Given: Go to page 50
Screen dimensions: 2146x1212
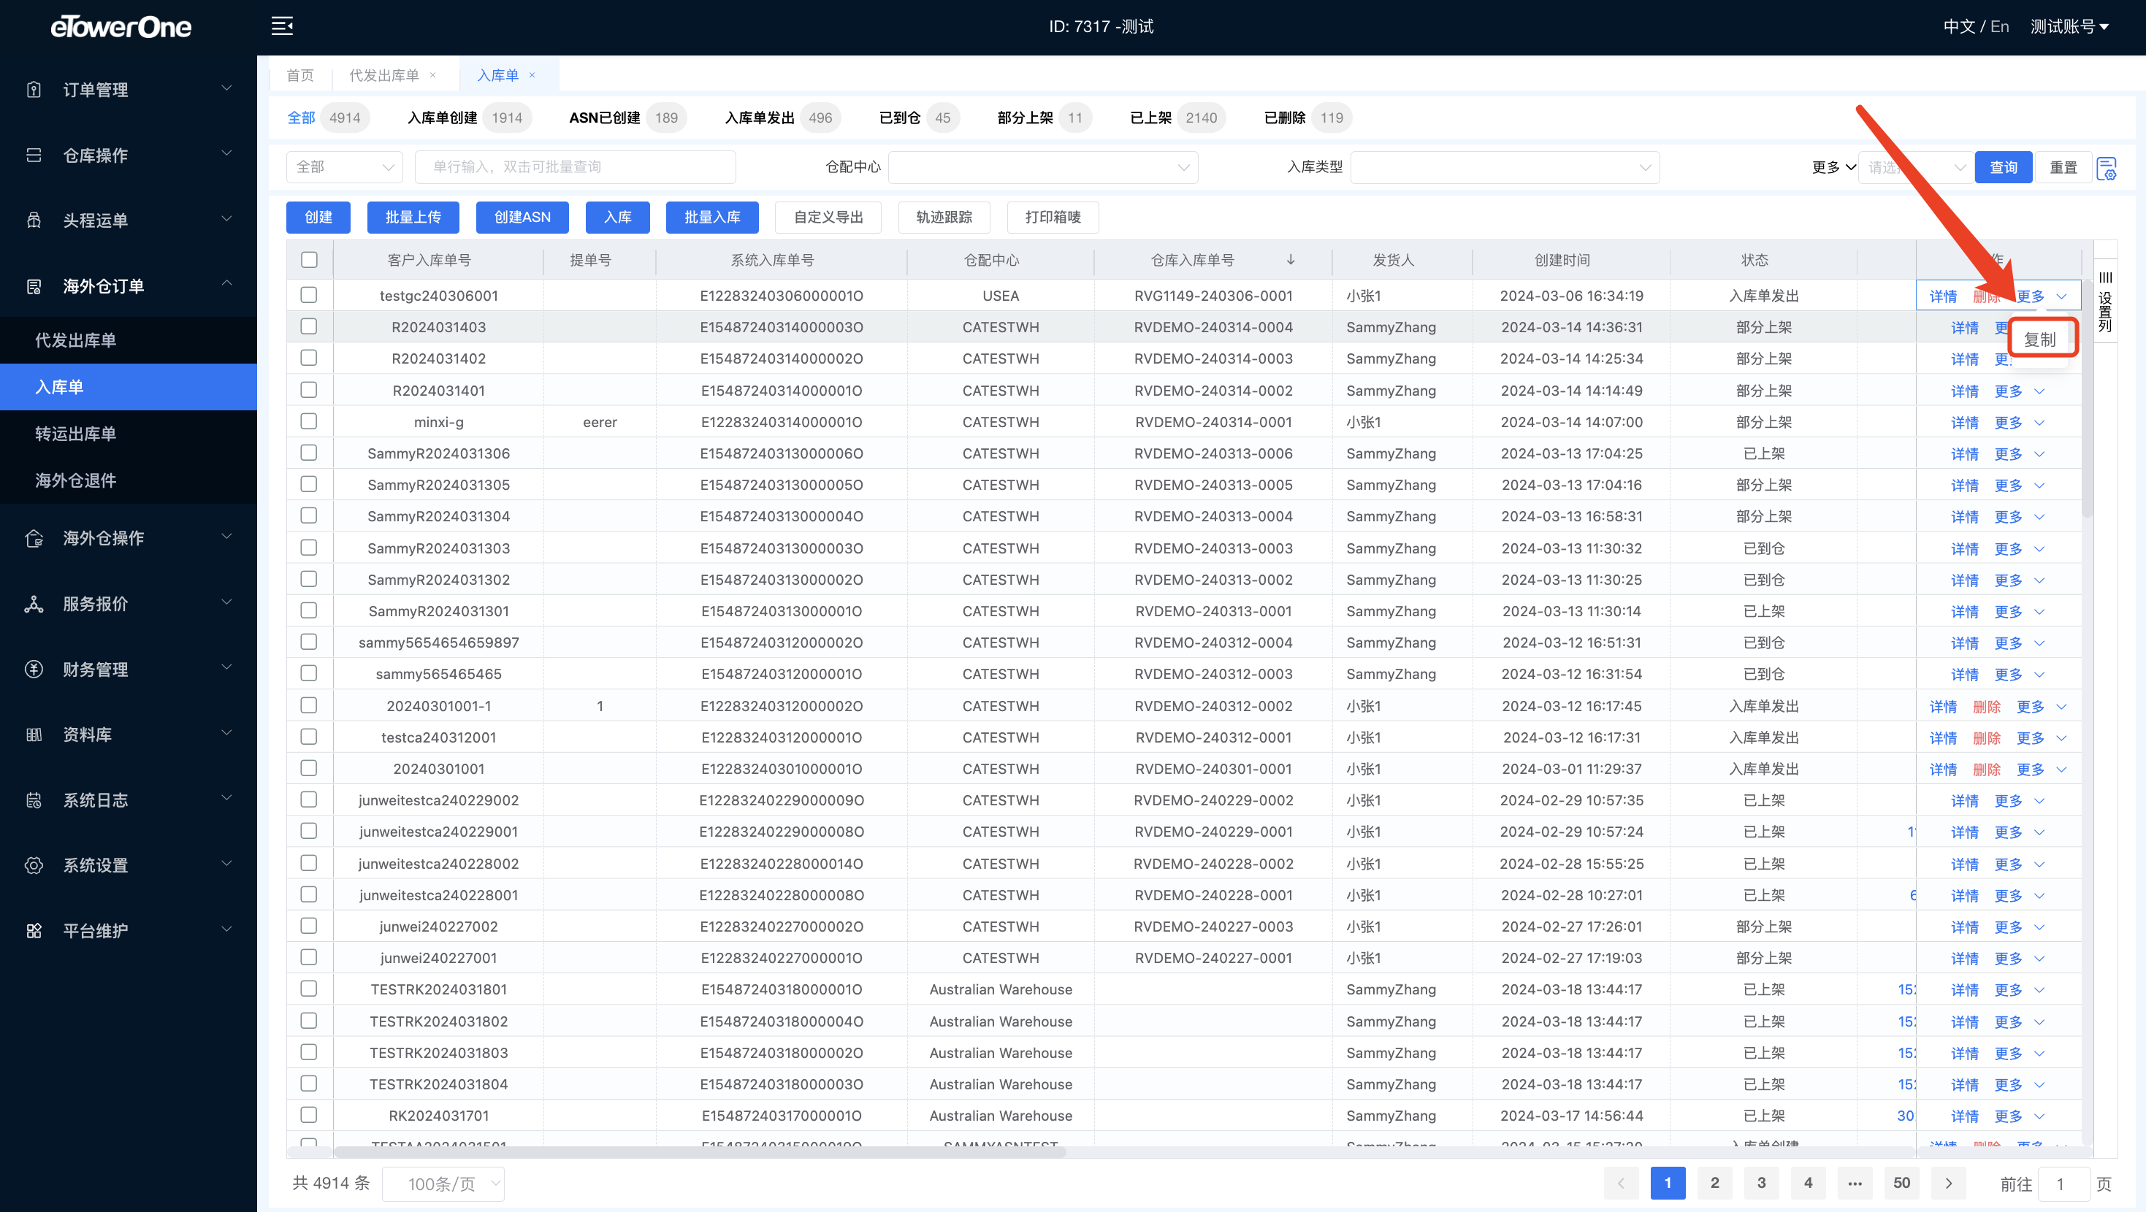Looking at the screenshot, I should coord(1902,1183).
